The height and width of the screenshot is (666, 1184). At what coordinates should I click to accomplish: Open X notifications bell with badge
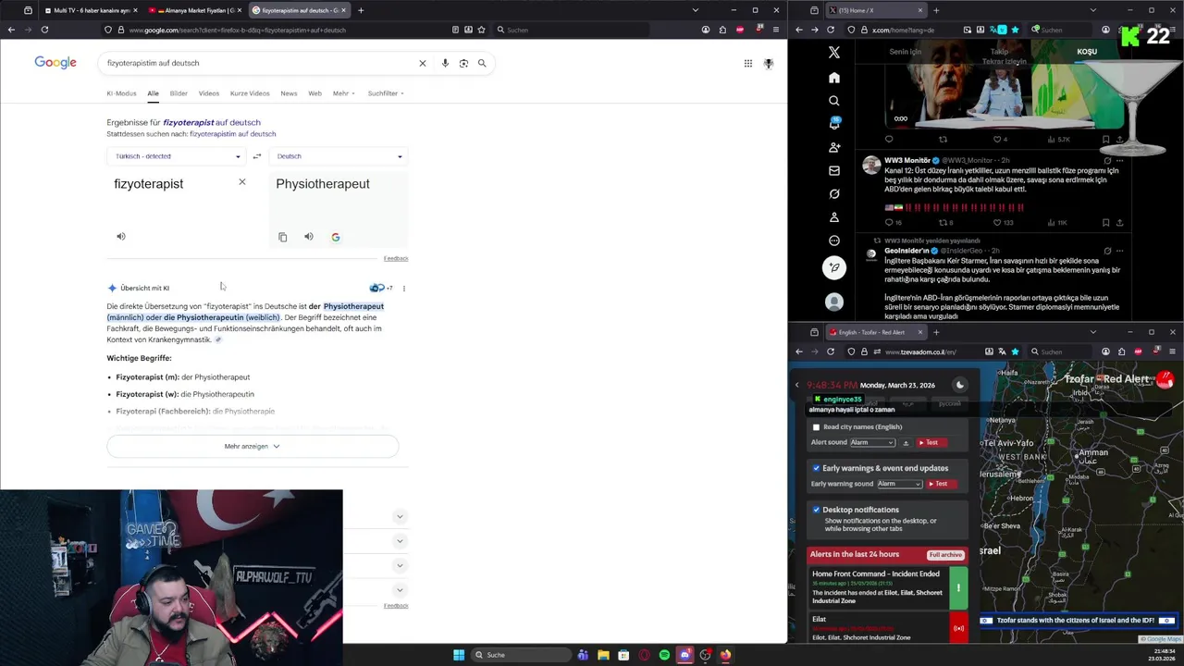(x=834, y=124)
